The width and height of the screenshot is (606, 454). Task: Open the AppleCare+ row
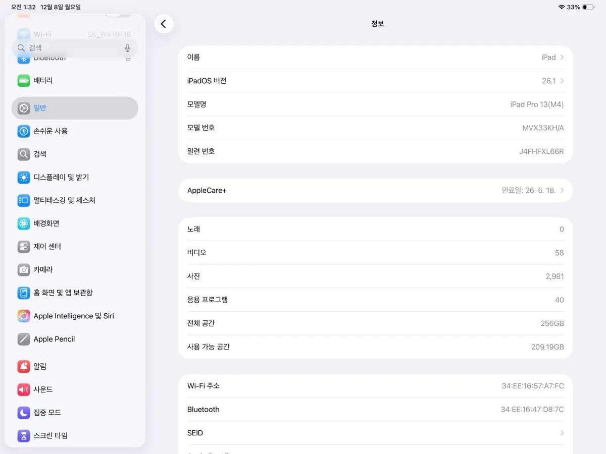(x=376, y=191)
